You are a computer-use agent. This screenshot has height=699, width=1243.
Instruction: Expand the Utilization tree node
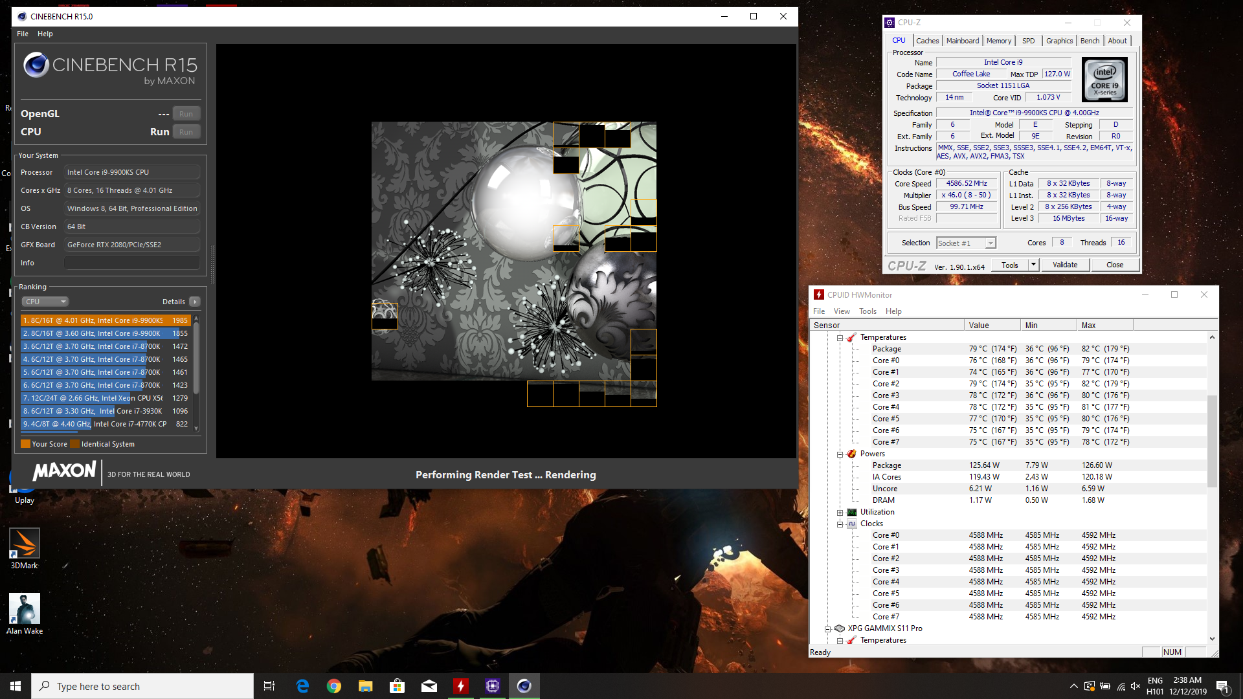840,513
